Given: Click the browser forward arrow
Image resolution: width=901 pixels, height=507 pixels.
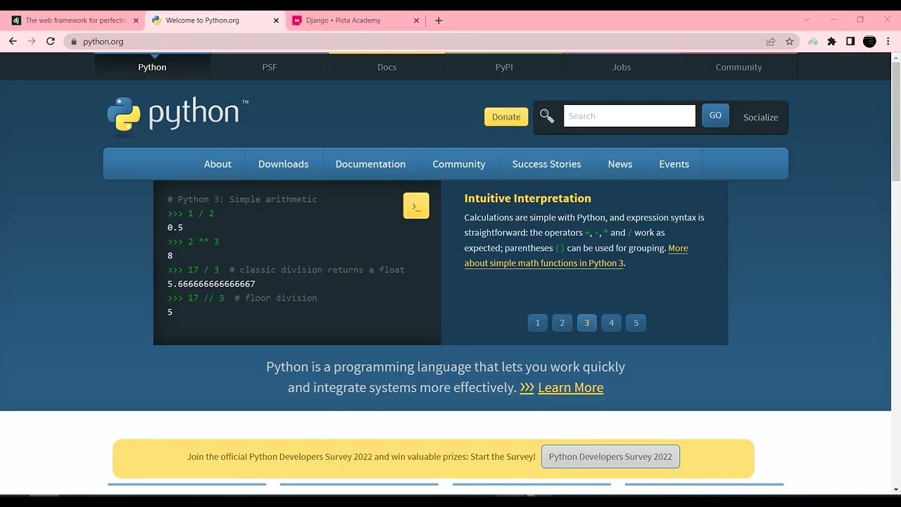Looking at the screenshot, I should click(32, 42).
